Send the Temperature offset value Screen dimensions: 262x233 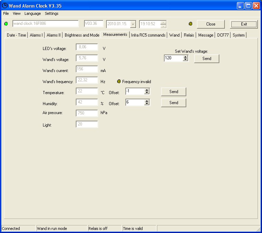click(x=174, y=92)
